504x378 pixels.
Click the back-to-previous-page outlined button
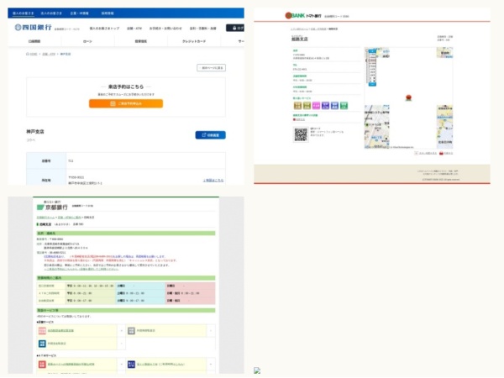211,68
